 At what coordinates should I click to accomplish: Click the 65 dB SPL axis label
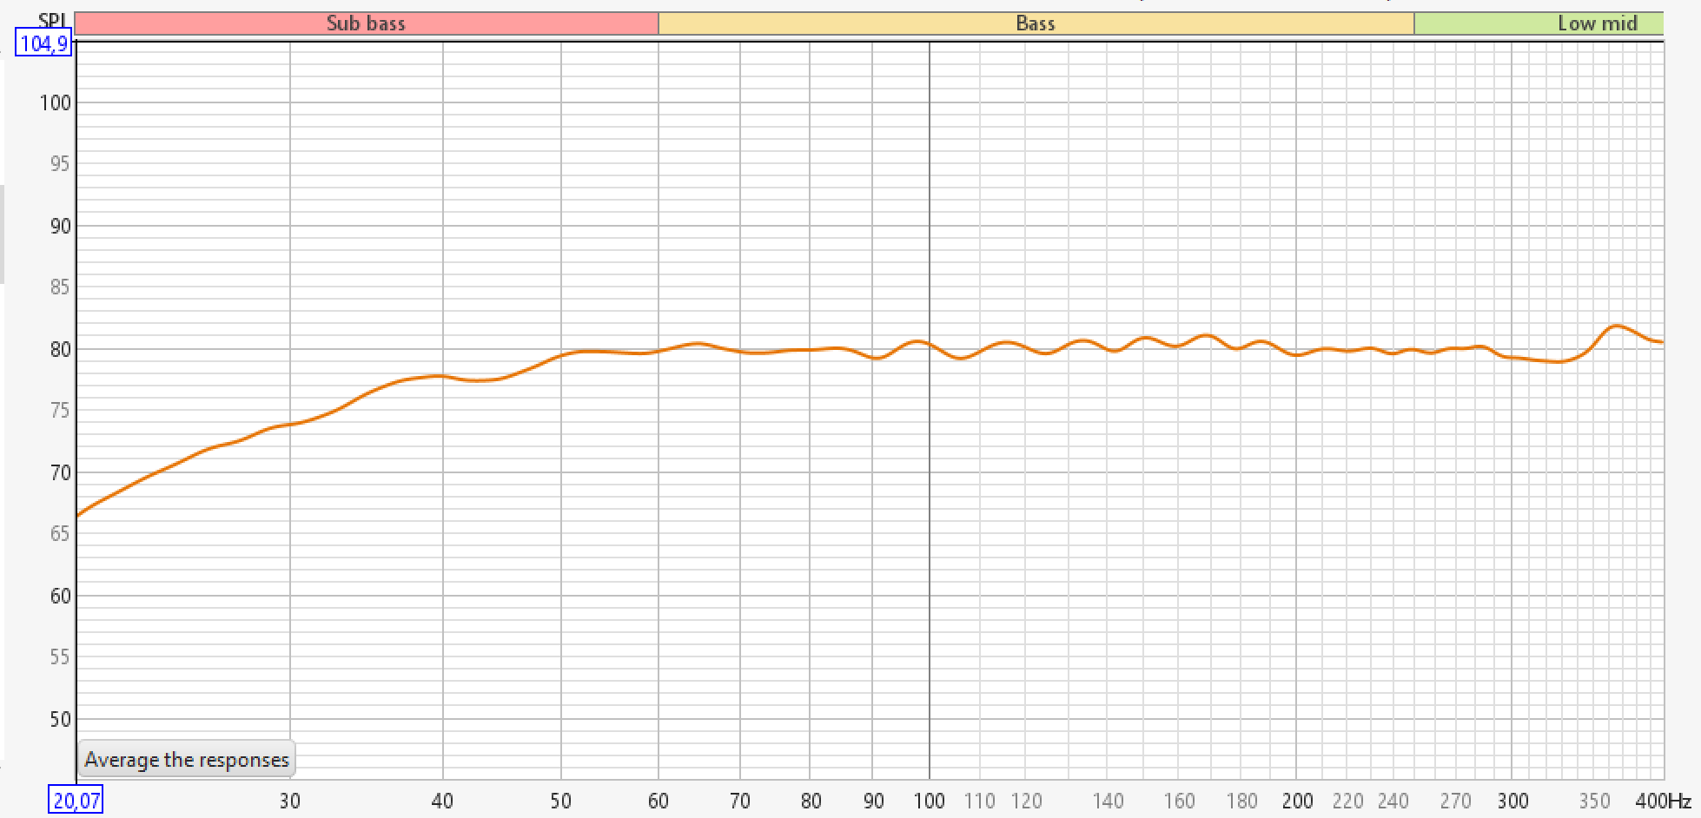60,534
